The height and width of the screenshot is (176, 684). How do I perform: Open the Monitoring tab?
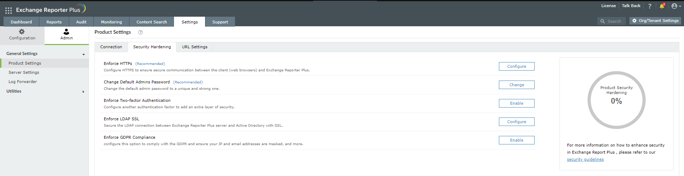(x=111, y=22)
